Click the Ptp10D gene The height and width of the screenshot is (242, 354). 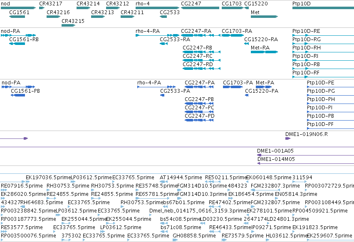click(323, 8)
